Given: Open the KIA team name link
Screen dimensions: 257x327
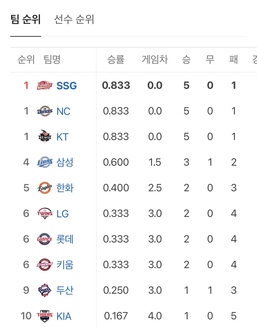Looking at the screenshot, I should pyautogui.click(x=64, y=316).
